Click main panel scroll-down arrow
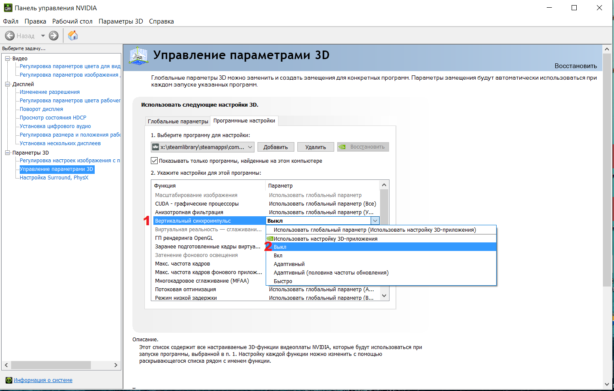Image resolution: width=614 pixels, height=391 pixels. coord(607,384)
